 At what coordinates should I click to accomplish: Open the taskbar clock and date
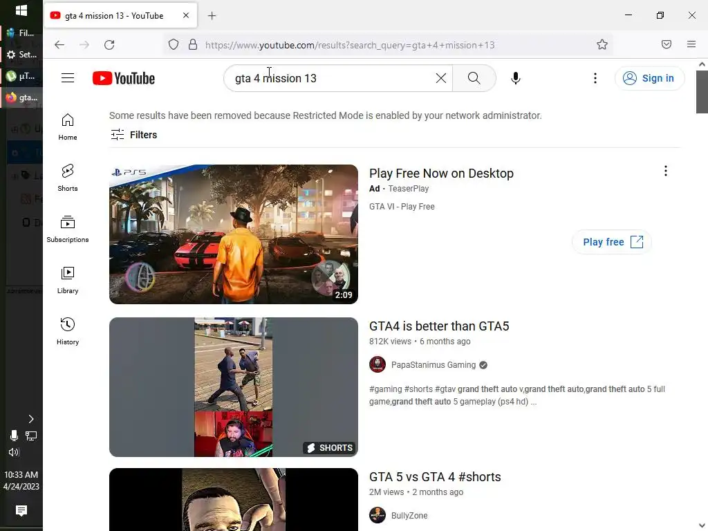pos(21,481)
